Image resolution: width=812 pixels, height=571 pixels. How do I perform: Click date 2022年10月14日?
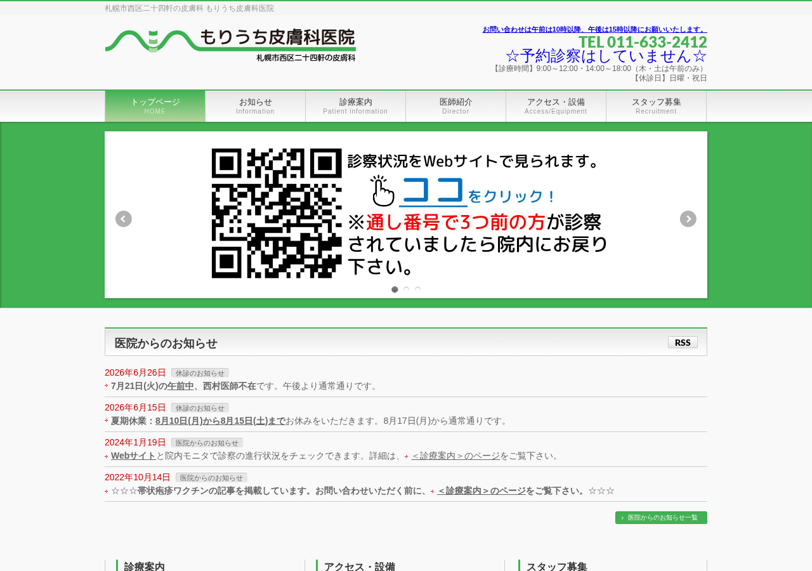138,478
